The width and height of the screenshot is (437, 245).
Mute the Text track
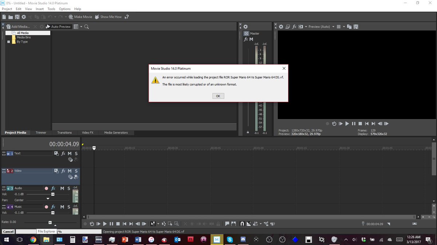pos(70,154)
